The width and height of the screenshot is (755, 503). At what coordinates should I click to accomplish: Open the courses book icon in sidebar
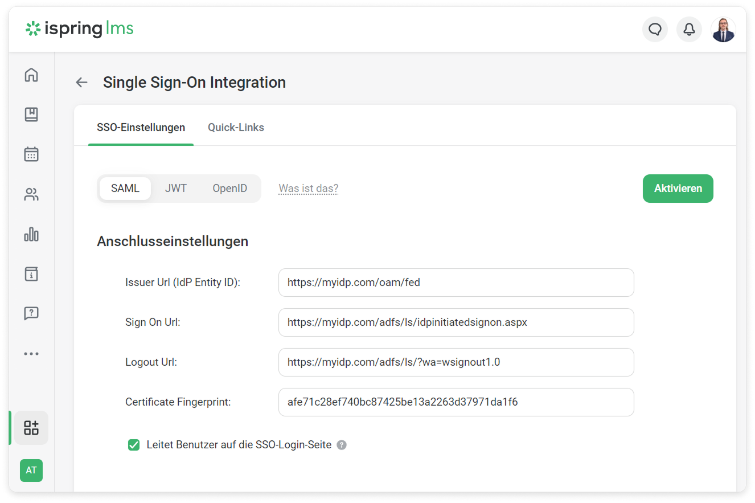pos(31,114)
